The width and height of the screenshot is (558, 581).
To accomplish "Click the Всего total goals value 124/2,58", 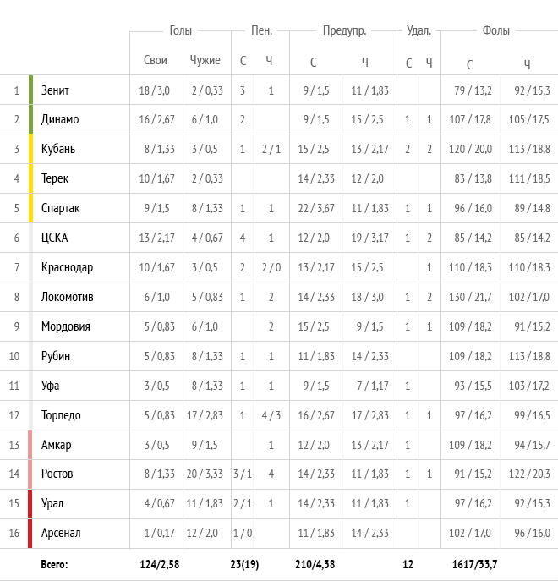I will click(x=159, y=564).
